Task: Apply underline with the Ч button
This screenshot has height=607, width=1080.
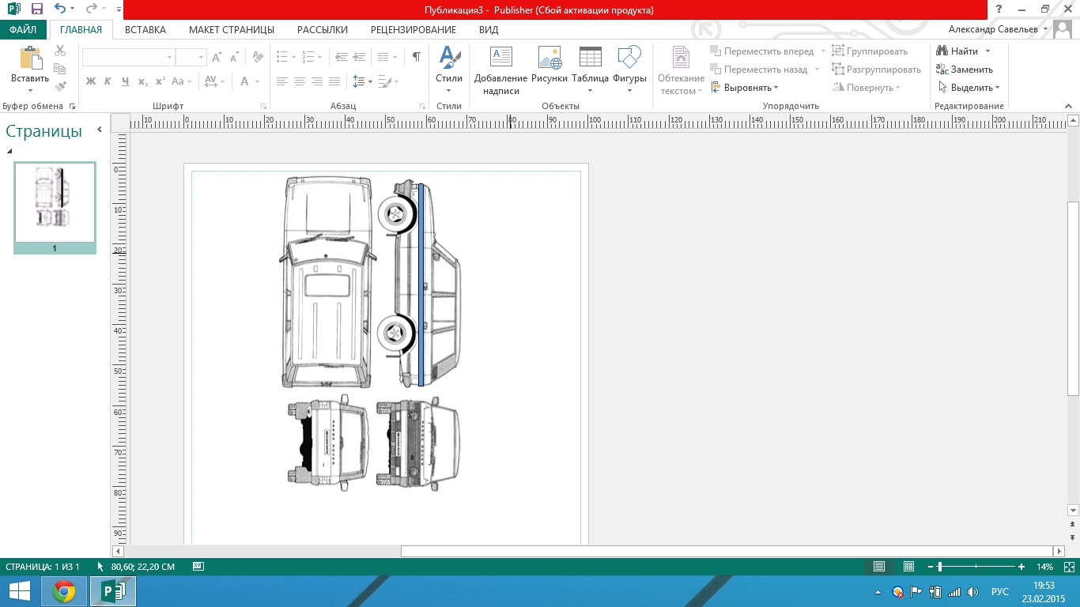Action: pyautogui.click(x=125, y=81)
